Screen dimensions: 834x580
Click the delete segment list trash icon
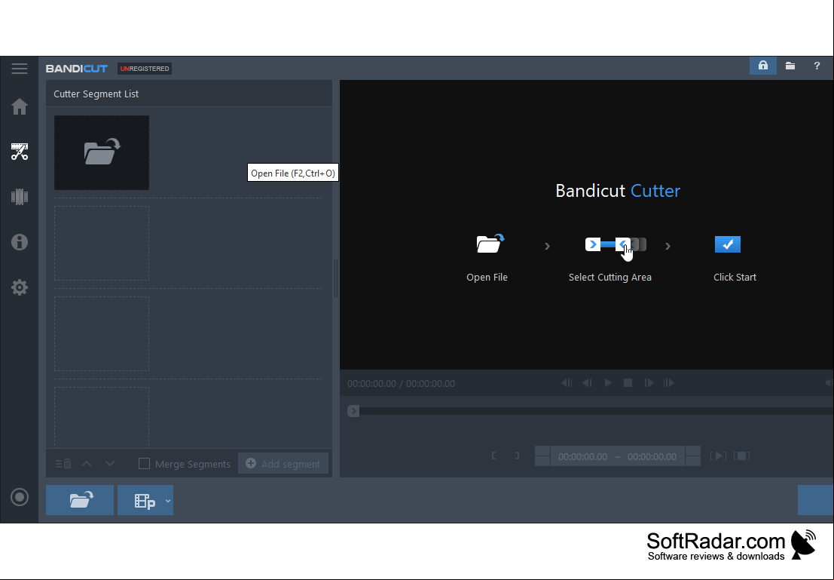pos(63,464)
